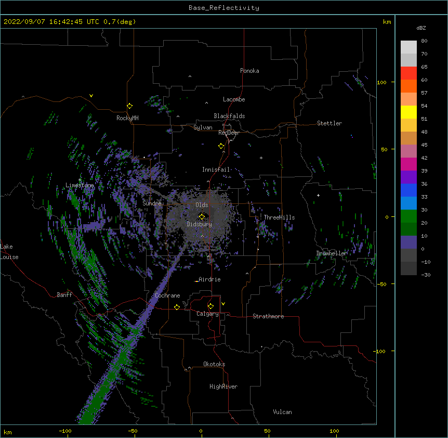Screen dimensions: 448x438
Task: Click the Calgary city label
Action: [x=207, y=314]
